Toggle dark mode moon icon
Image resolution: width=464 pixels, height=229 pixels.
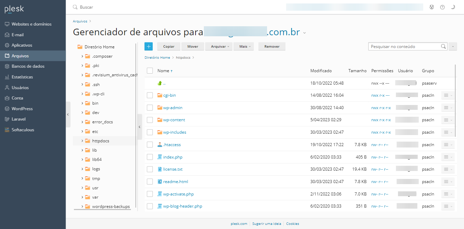453,7
